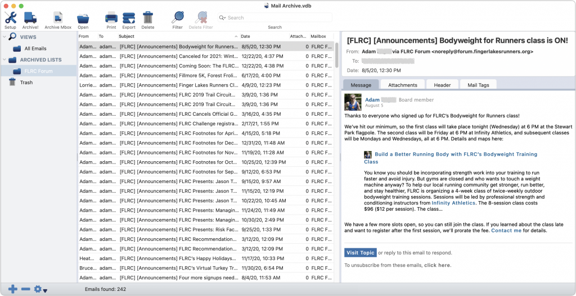576x296 pixels.
Task: Delete the selected email via trash icon
Action: coord(148,17)
